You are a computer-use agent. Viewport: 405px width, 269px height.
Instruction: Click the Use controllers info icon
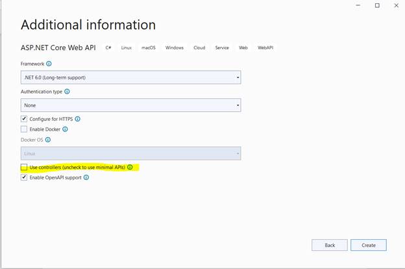pyautogui.click(x=130, y=167)
